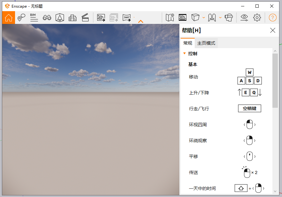Click the 环视四周 mouse icon
The image size is (282, 197).
(x=250, y=124)
